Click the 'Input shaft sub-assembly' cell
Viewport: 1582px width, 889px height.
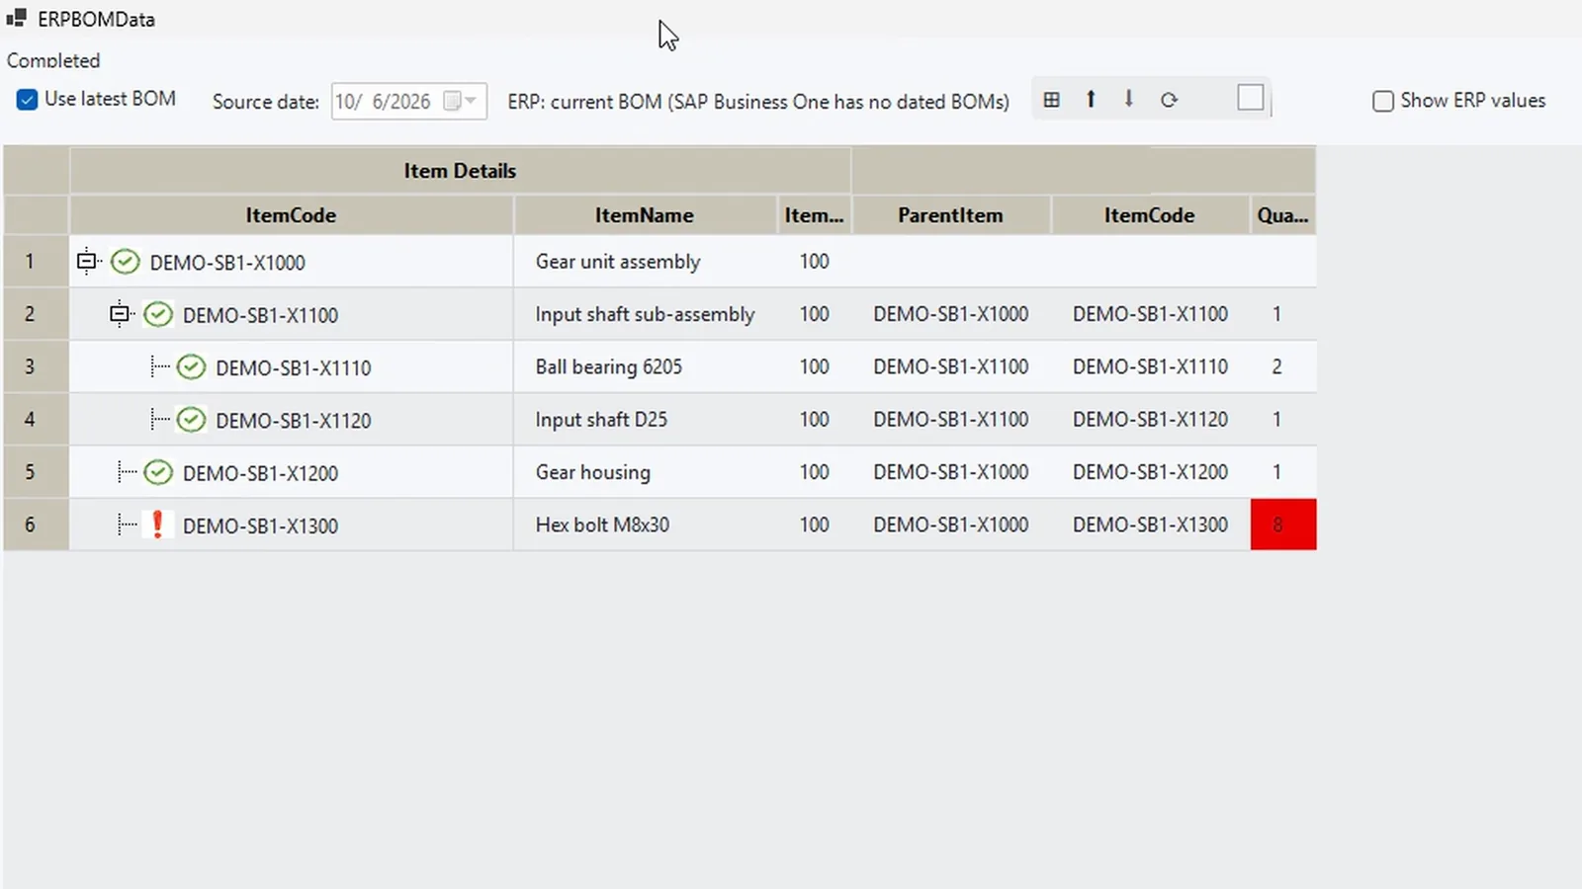[x=645, y=314]
